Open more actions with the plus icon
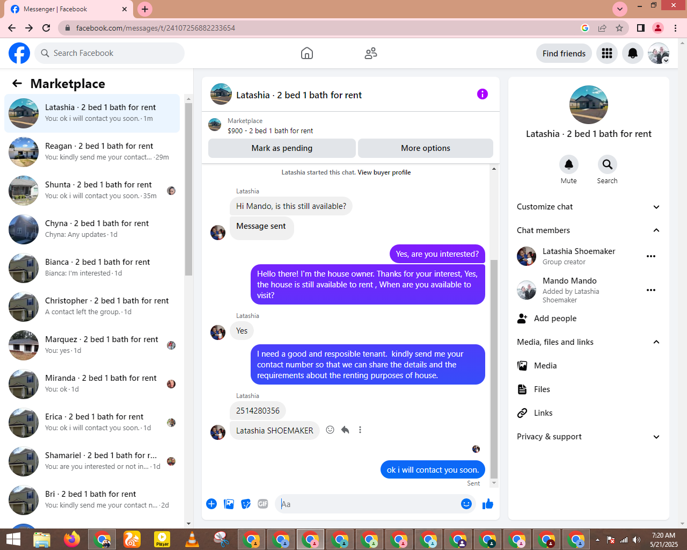687x550 pixels. pyautogui.click(x=211, y=504)
